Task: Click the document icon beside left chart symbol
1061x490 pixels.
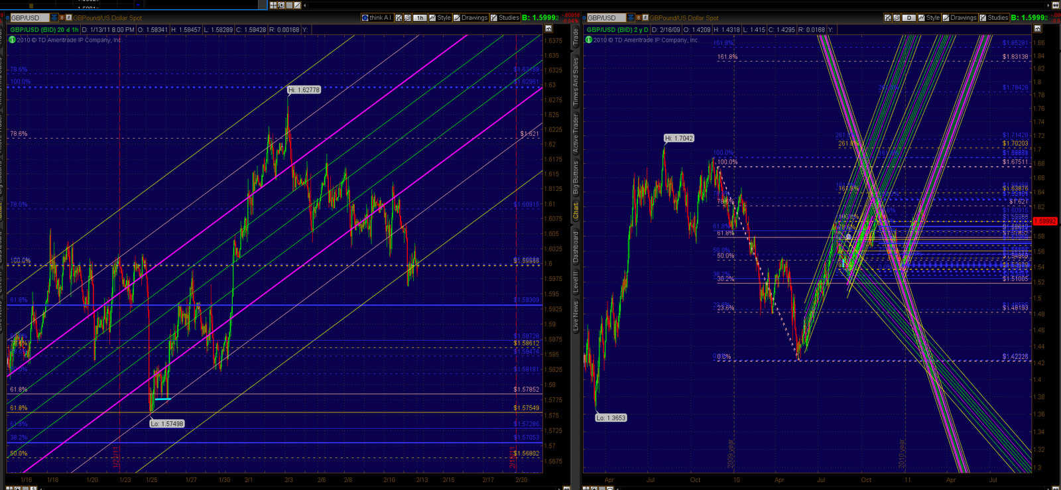Action: (68, 17)
